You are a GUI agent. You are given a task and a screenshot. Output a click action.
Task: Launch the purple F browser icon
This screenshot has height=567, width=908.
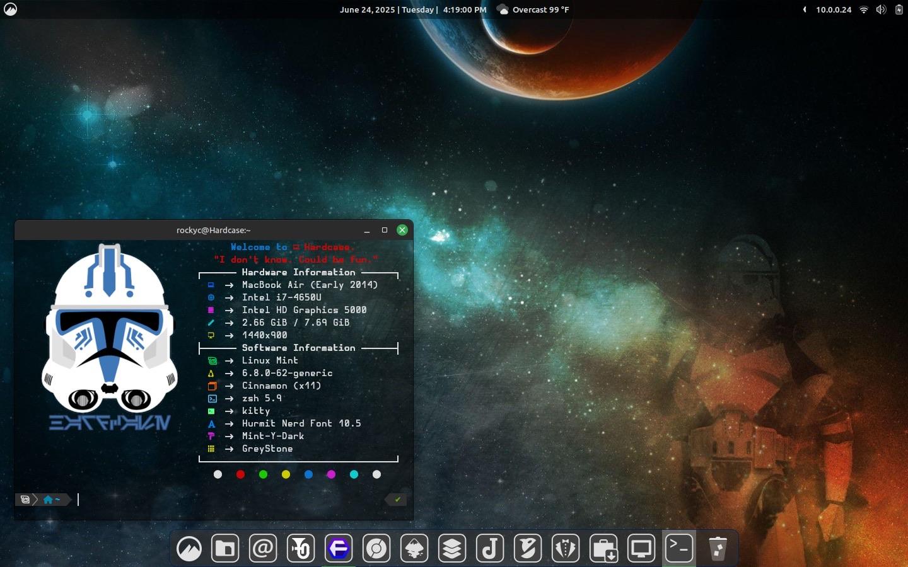pos(339,549)
